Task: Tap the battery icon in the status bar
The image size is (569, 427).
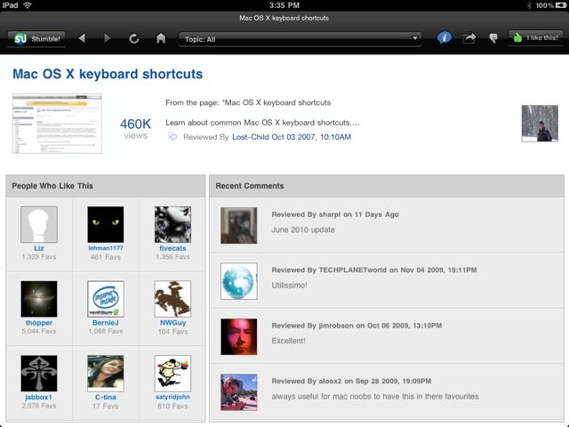Action: click(x=561, y=5)
